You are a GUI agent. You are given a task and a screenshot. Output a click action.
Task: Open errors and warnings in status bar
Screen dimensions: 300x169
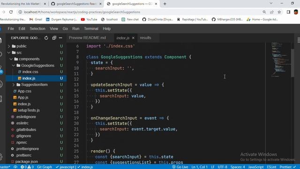27,167
